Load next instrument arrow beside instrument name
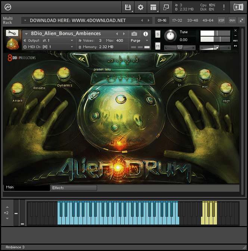 pos(124,34)
